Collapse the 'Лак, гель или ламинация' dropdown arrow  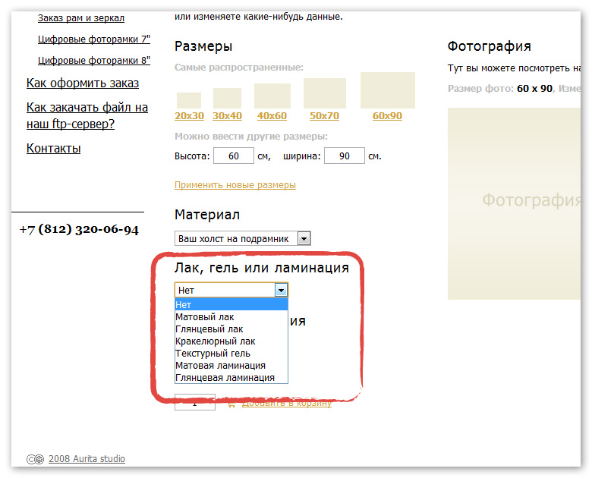281,291
